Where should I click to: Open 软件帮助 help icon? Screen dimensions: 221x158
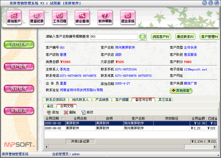105,17
